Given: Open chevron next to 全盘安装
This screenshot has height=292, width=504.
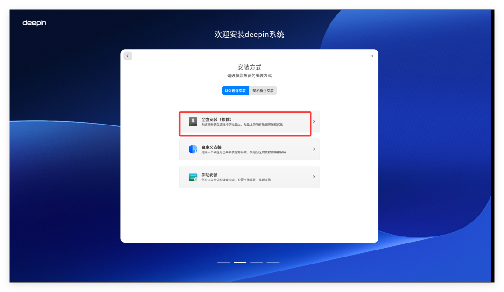Looking at the screenshot, I should point(314,121).
